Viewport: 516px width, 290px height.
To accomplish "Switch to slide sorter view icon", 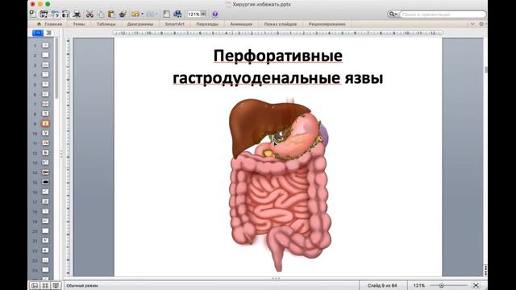I will point(45,285).
